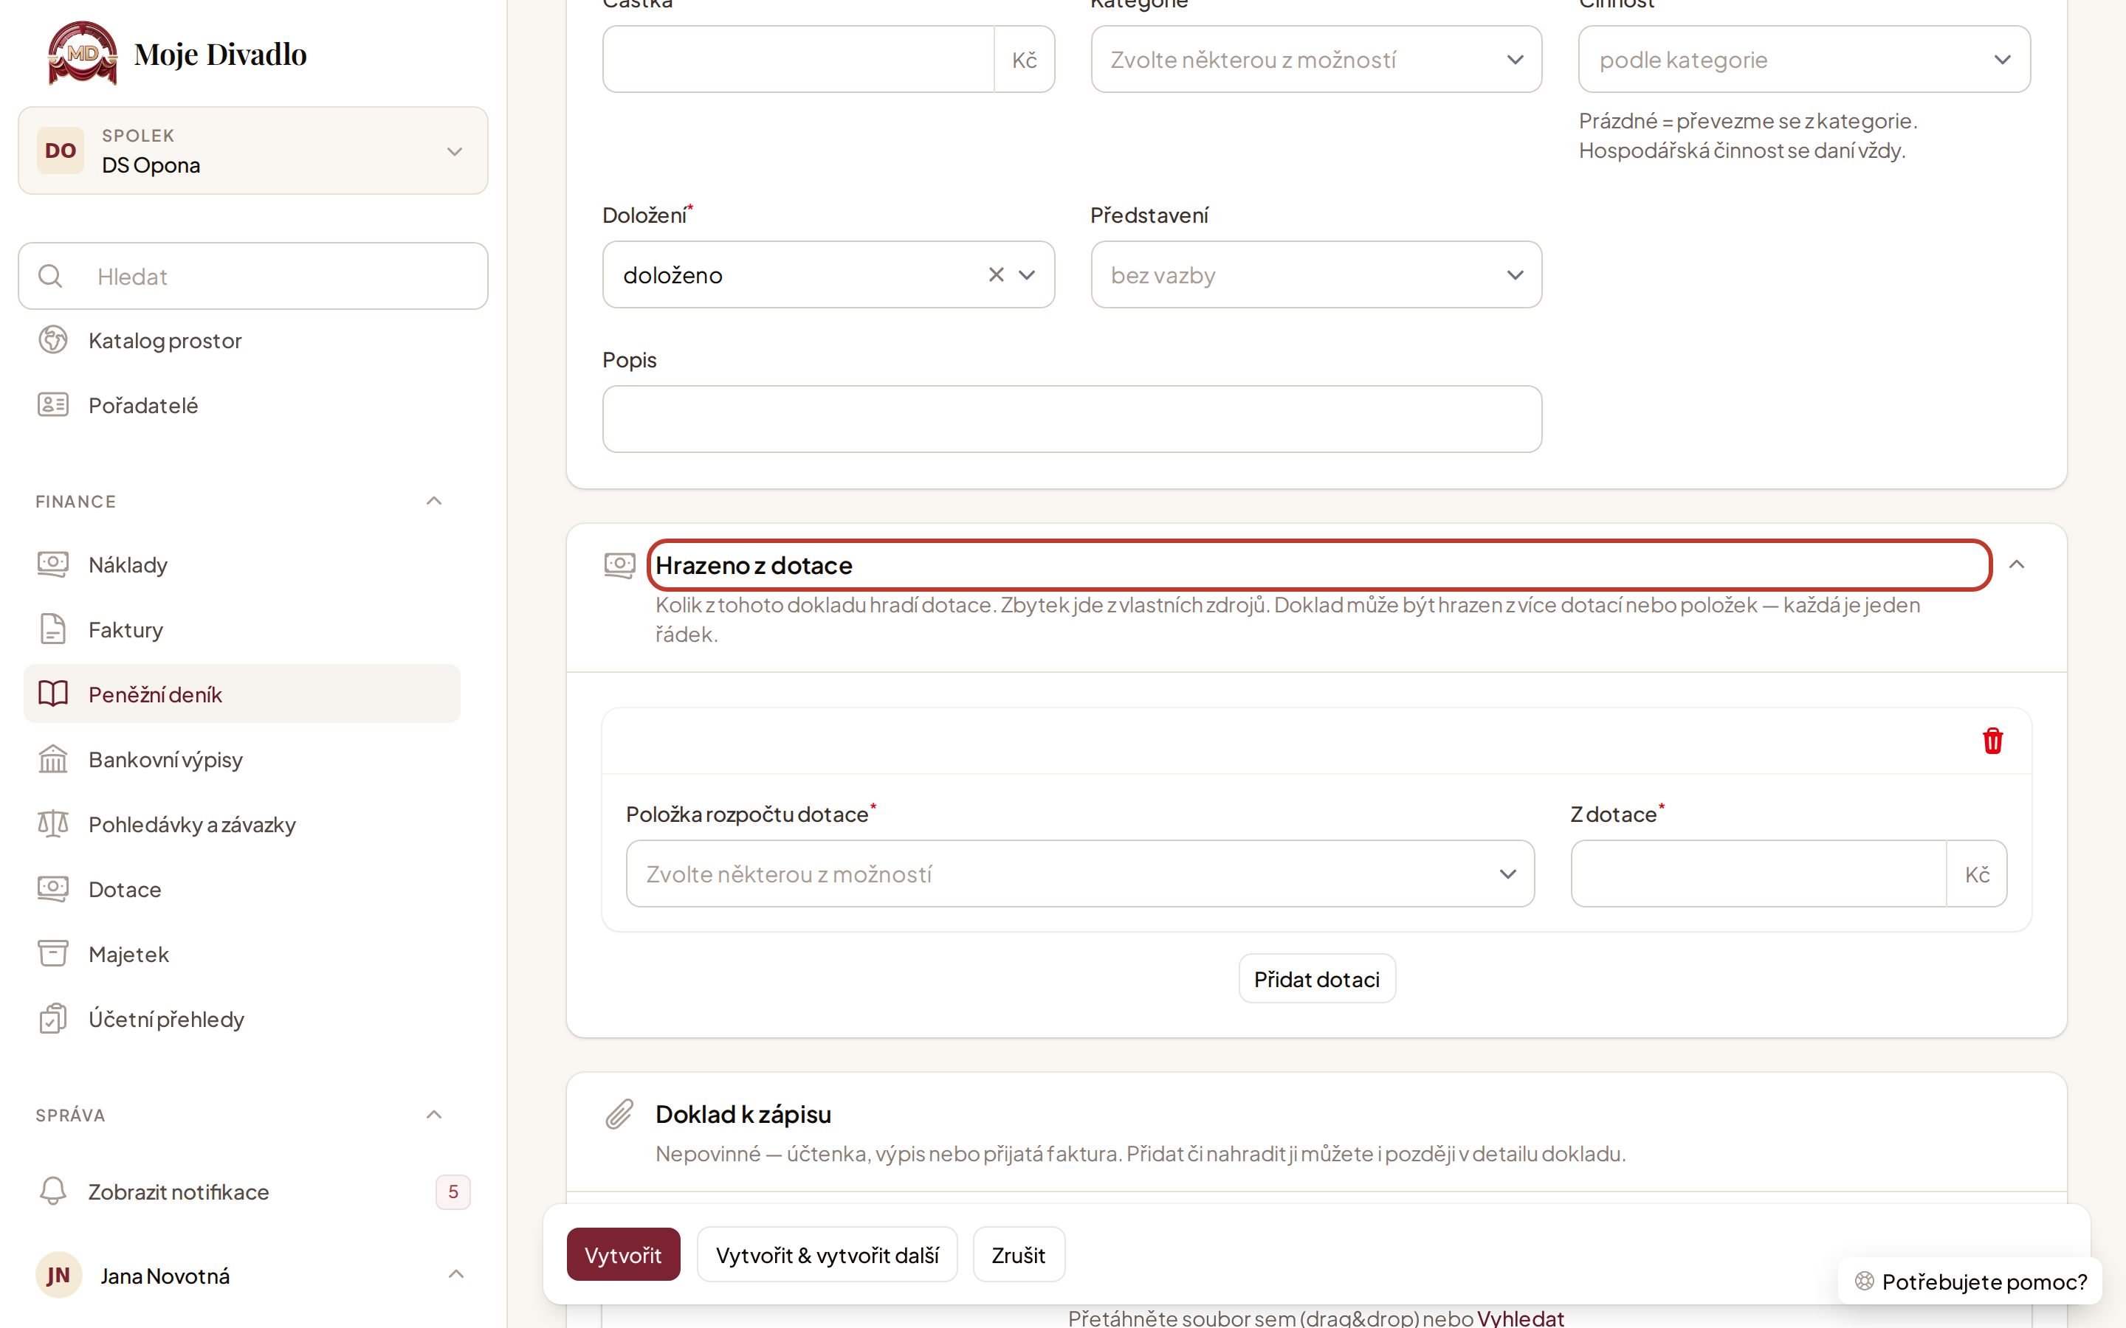Collapse the FINANCE sidebar group
The width and height of the screenshot is (2126, 1328).
[x=434, y=501]
